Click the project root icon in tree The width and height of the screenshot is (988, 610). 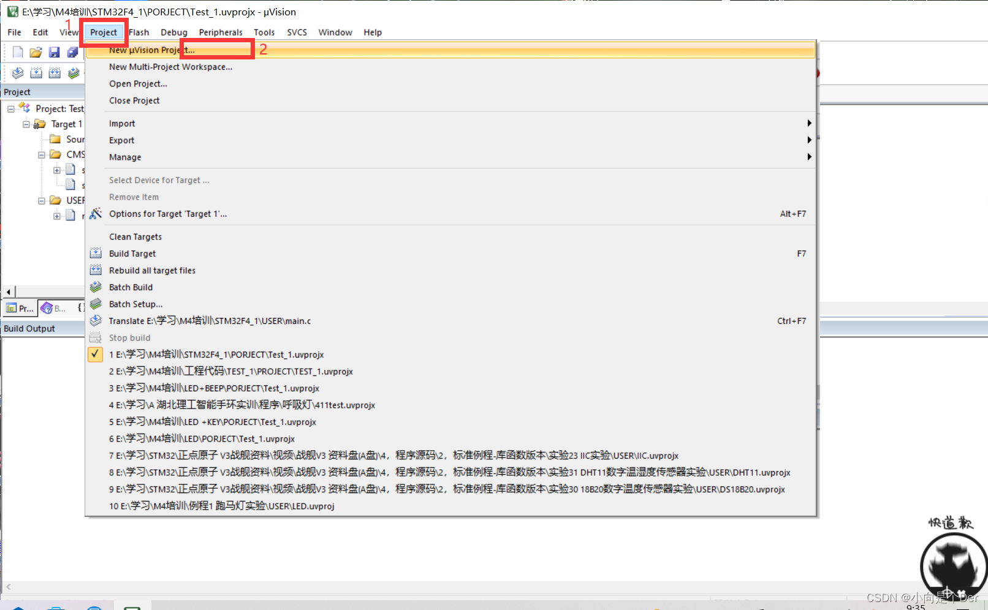(x=25, y=108)
